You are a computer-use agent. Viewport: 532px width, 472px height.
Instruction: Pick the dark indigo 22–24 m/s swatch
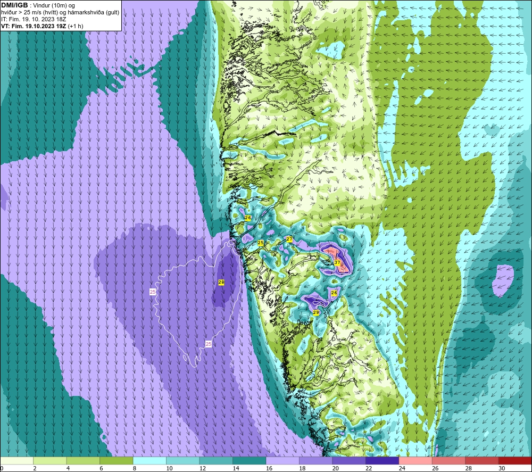click(383, 460)
